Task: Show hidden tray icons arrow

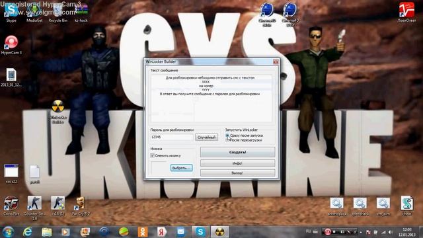Action: [x=361, y=232]
